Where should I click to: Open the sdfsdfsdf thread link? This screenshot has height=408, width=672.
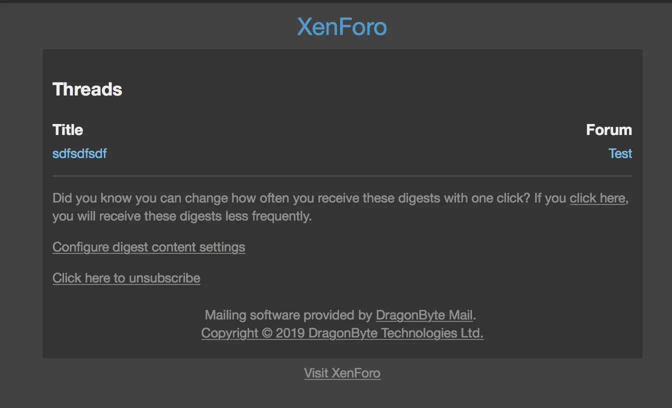click(x=79, y=153)
